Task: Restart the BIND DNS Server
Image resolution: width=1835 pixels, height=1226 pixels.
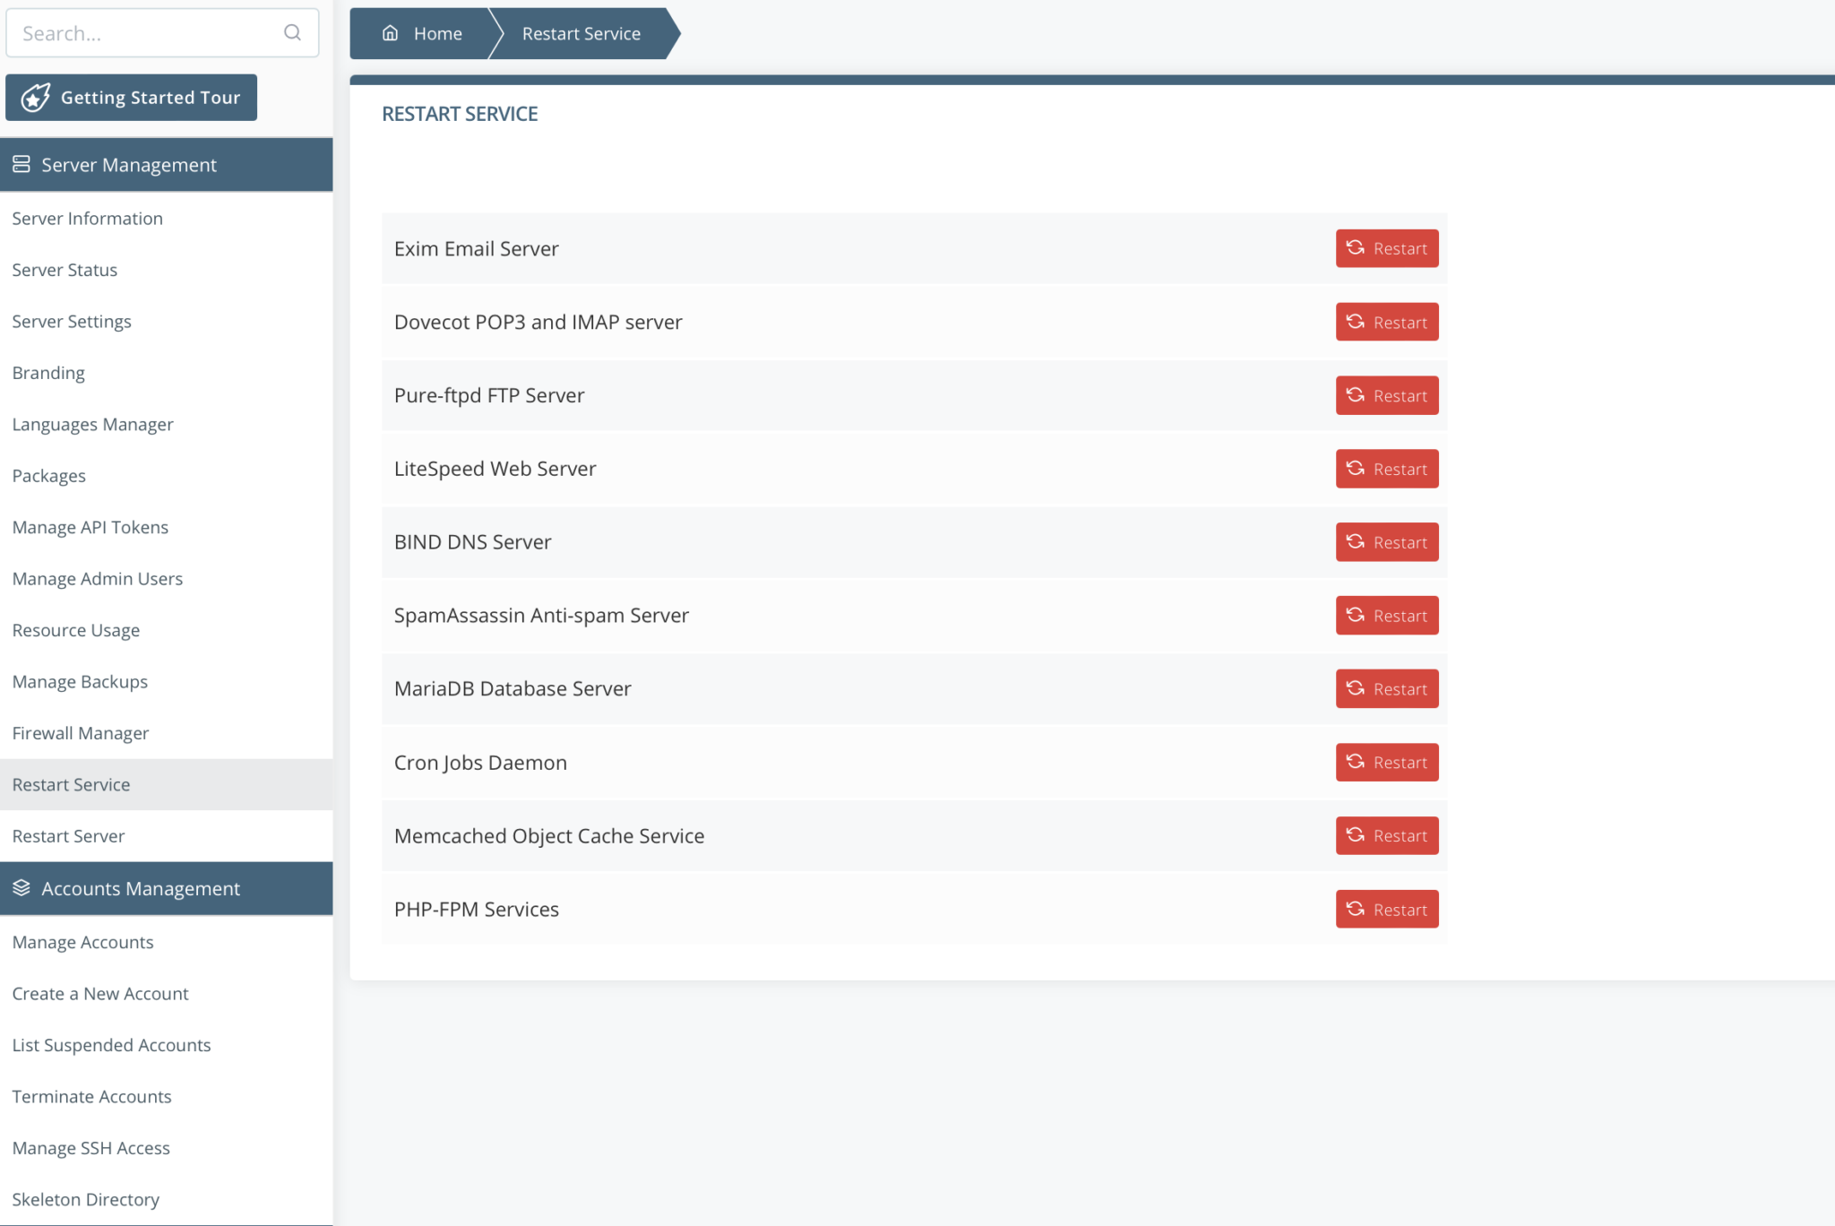Action: tap(1387, 542)
